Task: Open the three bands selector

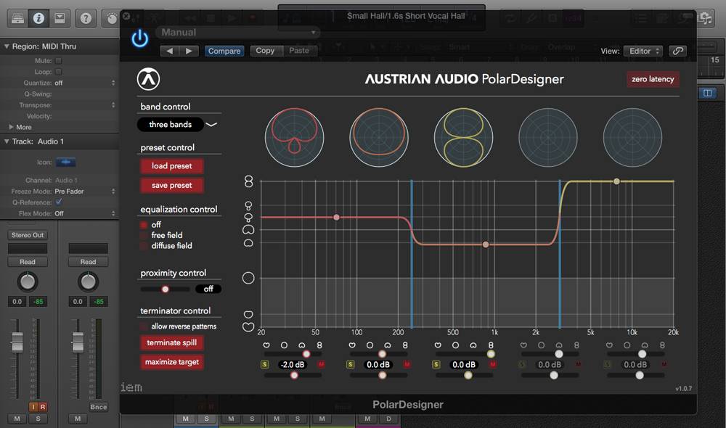Action: coord(171,125)
